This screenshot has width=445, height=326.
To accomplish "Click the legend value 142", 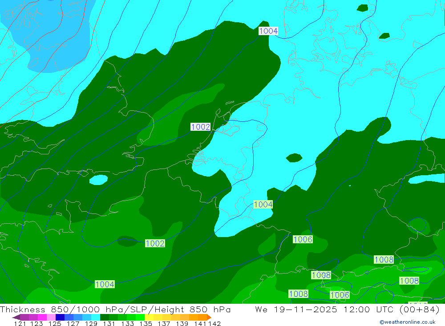I will coord(214,323).
